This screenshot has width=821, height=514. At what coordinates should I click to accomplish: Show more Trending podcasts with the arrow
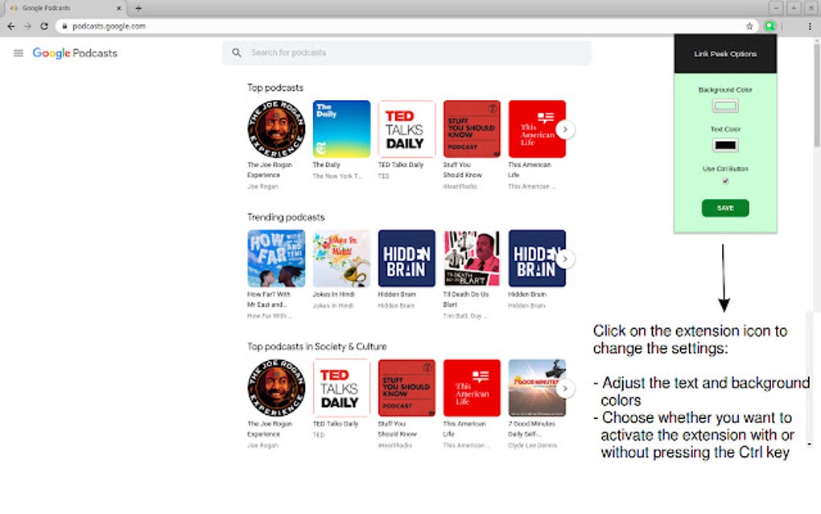[565, 259]
